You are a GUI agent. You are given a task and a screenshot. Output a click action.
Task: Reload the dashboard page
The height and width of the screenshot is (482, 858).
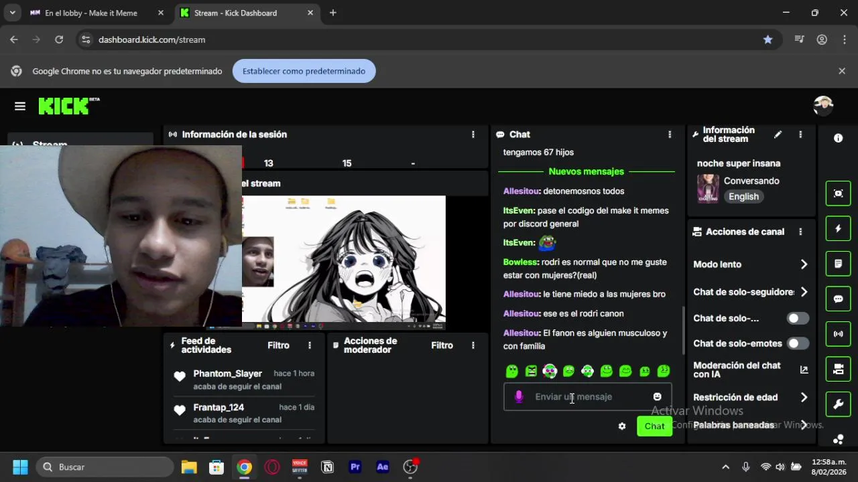tap(59, 39)
